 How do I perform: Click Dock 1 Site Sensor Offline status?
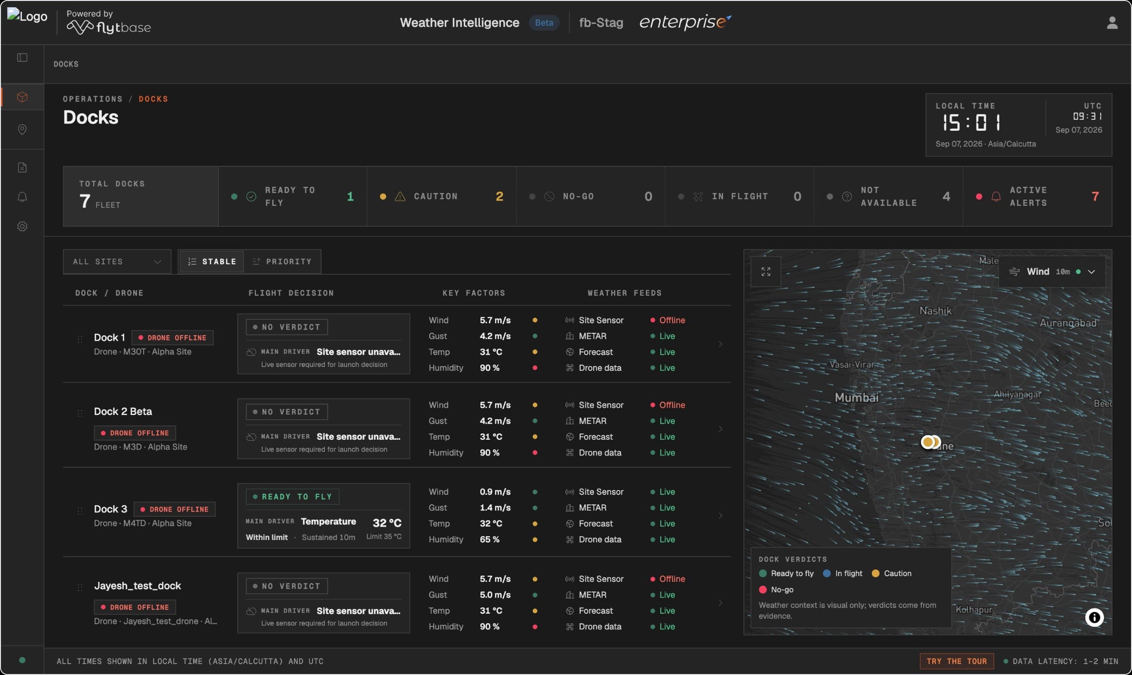point(668,320)
